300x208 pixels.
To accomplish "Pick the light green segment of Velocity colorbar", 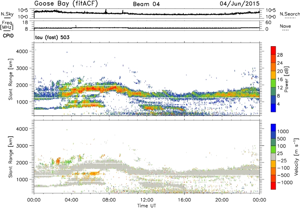I will 273,149.
